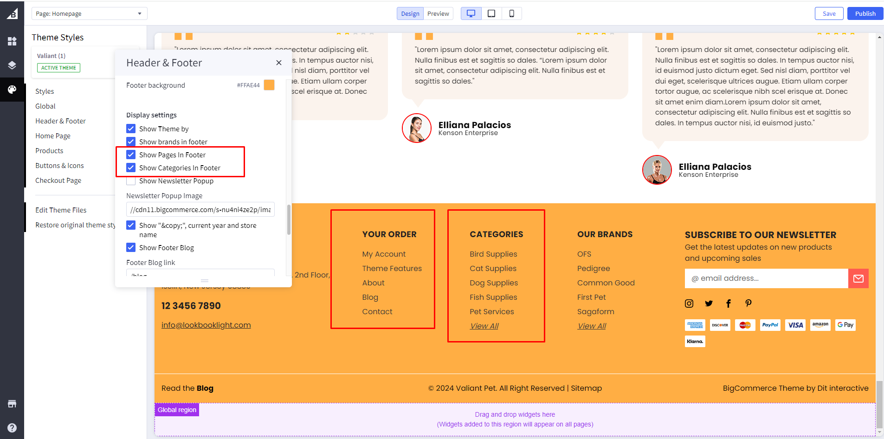Viewport: 884px width, 439px height.
Task: Click the Google Pay payment icon
Action: pos(845,325)
